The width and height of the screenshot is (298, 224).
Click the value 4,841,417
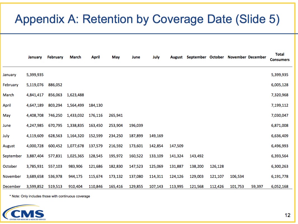(x=35, y=95)
